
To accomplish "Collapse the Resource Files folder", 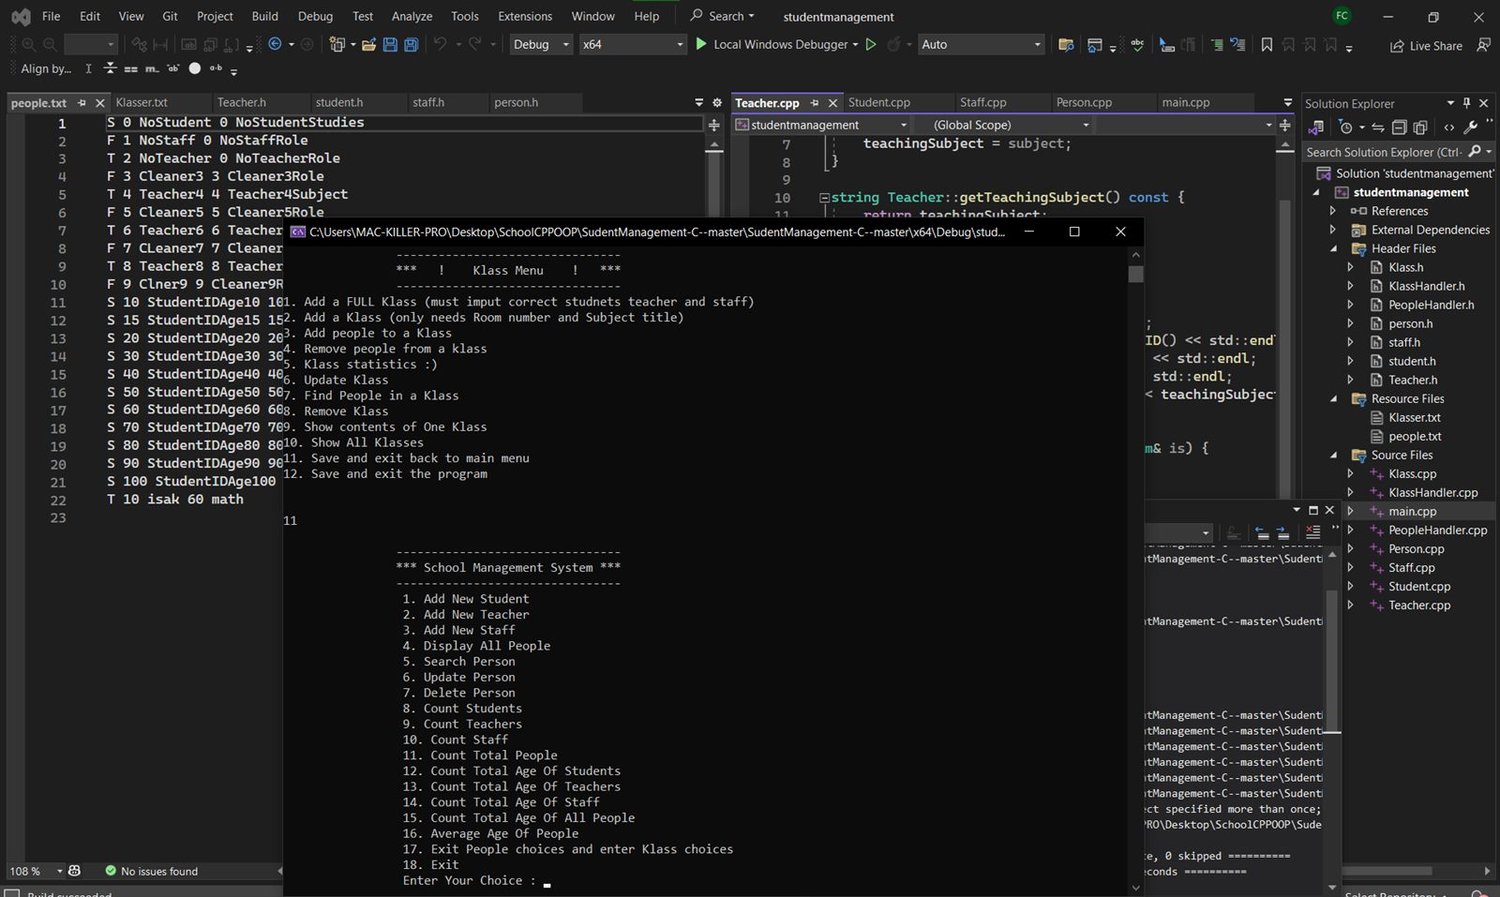I will pos(1333,398).
